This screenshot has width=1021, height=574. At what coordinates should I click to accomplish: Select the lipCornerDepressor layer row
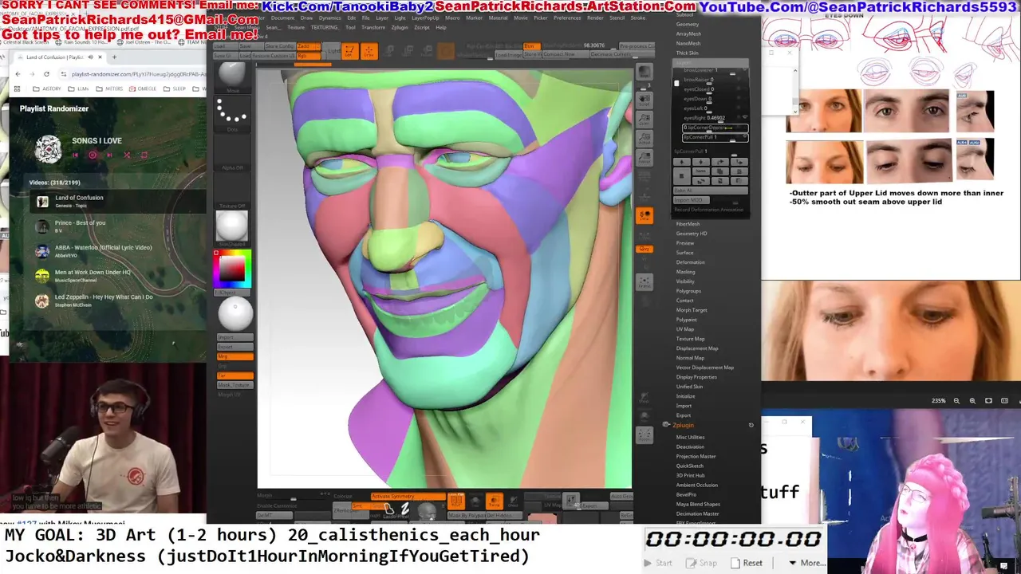pyautogui.click(x=715, y=128)
